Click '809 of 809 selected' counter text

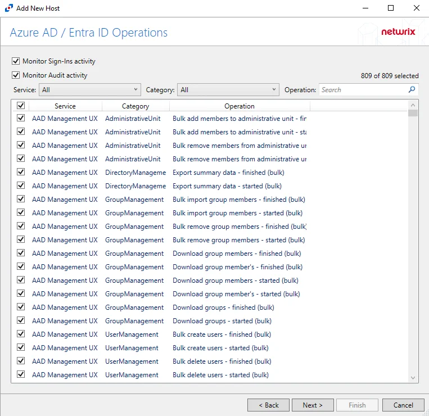pos(390,76)
